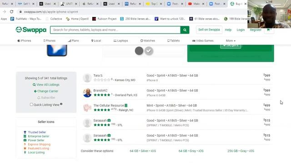Screen dimensions: 291x163
Task: Close the active Swappa browser tab
Action: click(x=246, y=4)
